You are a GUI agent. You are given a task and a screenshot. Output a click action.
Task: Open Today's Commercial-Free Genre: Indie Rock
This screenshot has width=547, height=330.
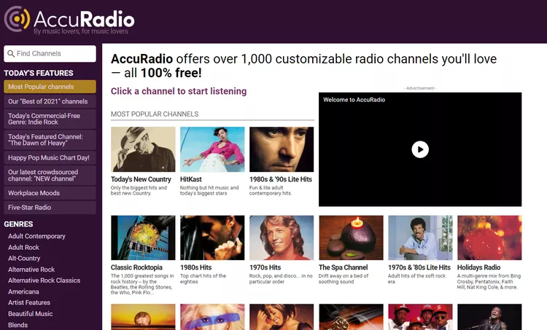50,119
